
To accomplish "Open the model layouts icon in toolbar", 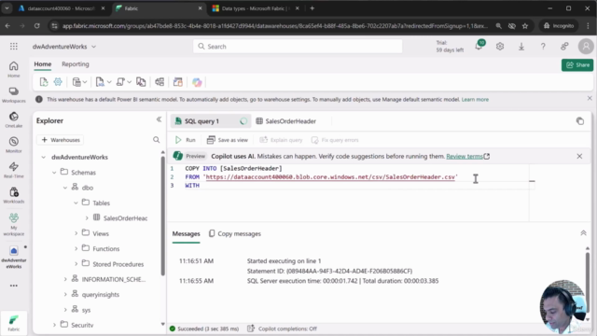I will (160, 82).
